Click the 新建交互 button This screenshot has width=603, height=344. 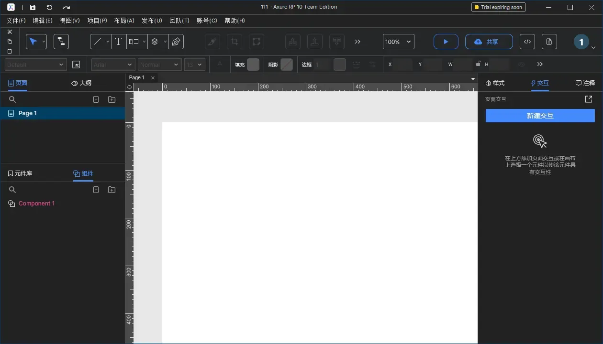pyautogui.click(x=540, y=116)
